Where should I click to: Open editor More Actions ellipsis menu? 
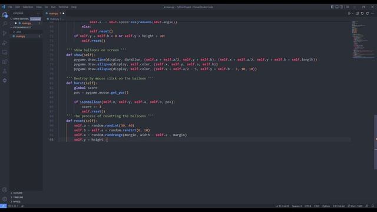[x=373, y=14]
